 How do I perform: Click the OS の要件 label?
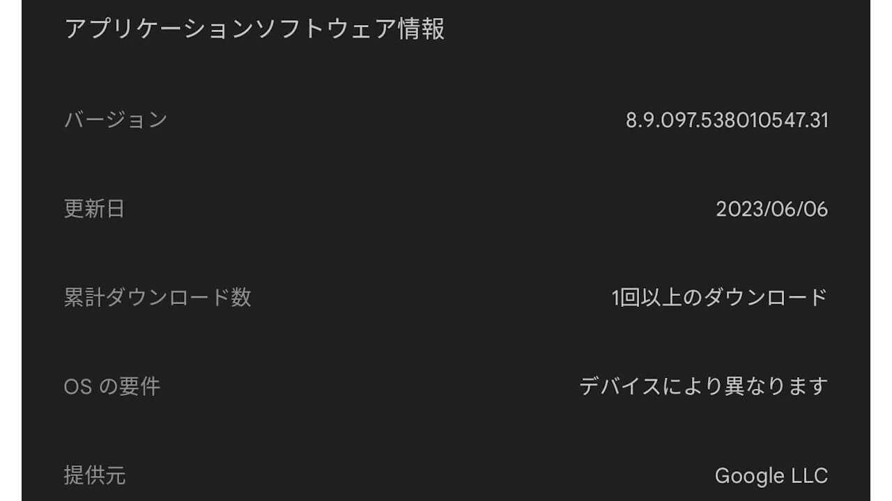click(112, 386)
